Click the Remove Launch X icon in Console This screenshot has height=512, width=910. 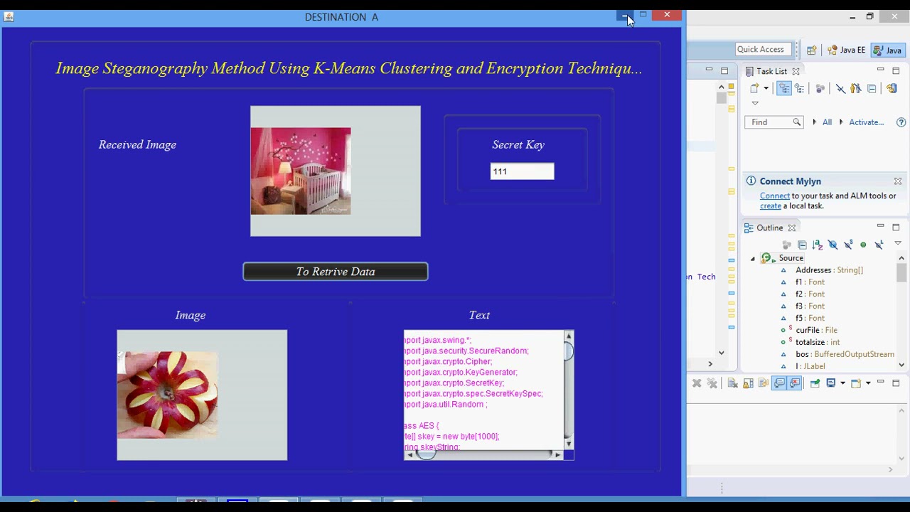697,383
